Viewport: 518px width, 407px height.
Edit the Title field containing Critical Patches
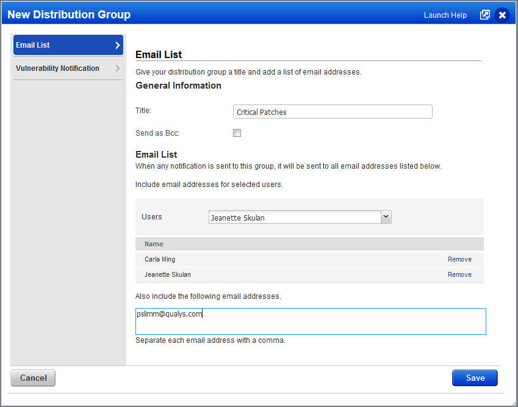coord(333,112)
